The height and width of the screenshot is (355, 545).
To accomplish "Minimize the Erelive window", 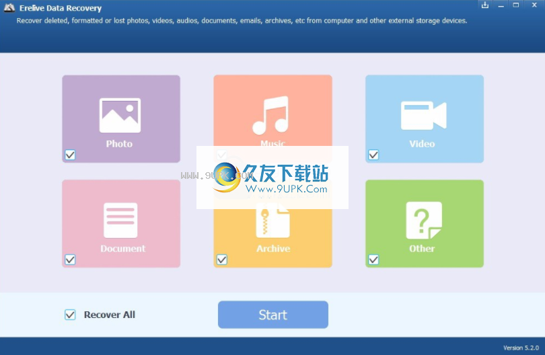I will pos(501,5).
